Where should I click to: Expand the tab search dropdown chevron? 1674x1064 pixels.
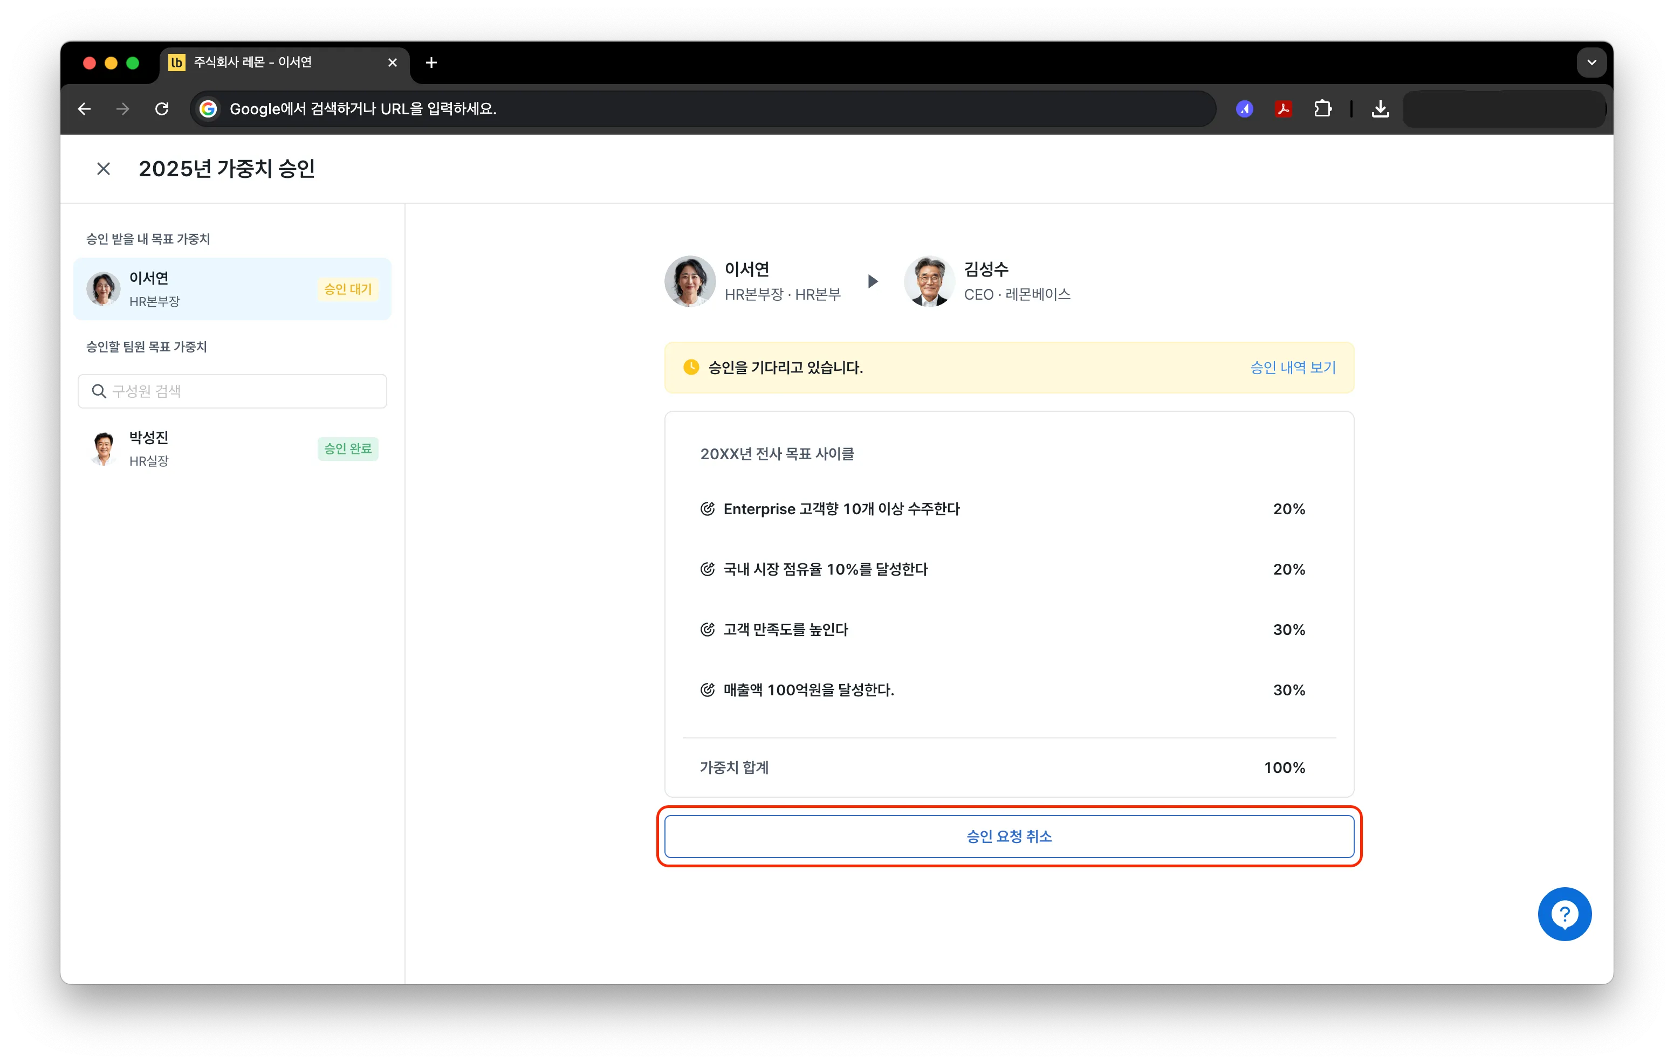point(1591,63)
